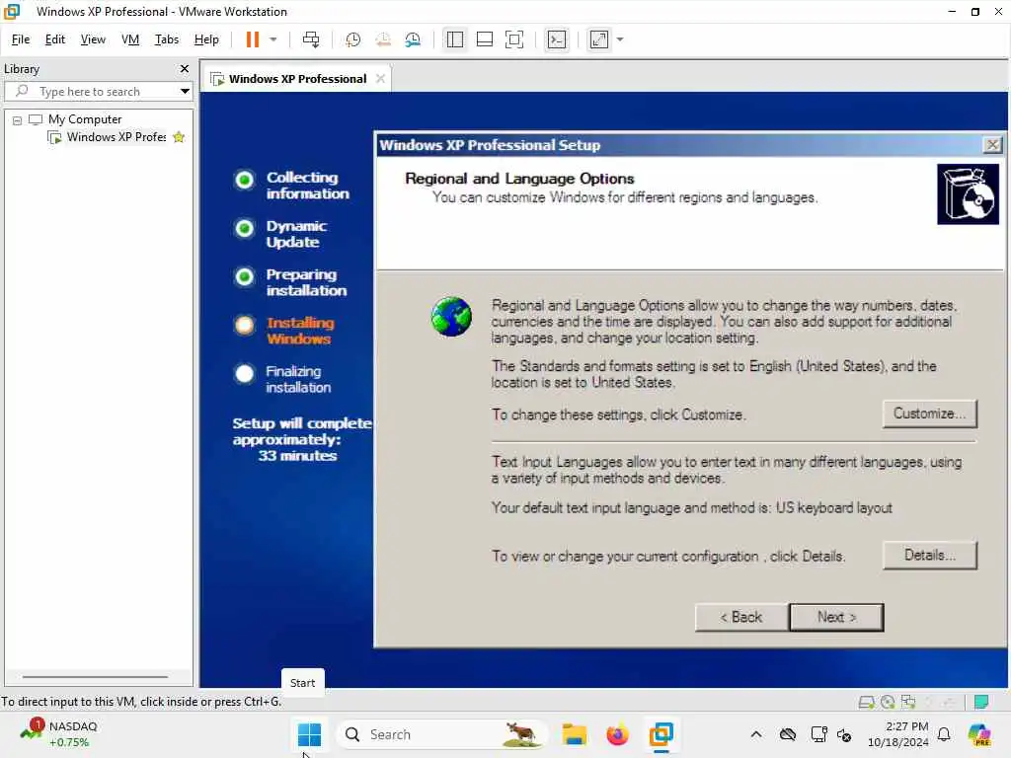Image resolution: width=1011 pixels, height=758 pixels.
Task: Click the VMware Workstation title bar icon
Action: (12, 11)
